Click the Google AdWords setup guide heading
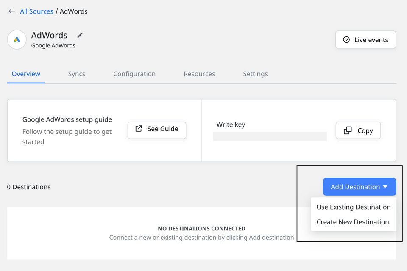The height and width of the screenshot is (271, 407). [67, 119]
